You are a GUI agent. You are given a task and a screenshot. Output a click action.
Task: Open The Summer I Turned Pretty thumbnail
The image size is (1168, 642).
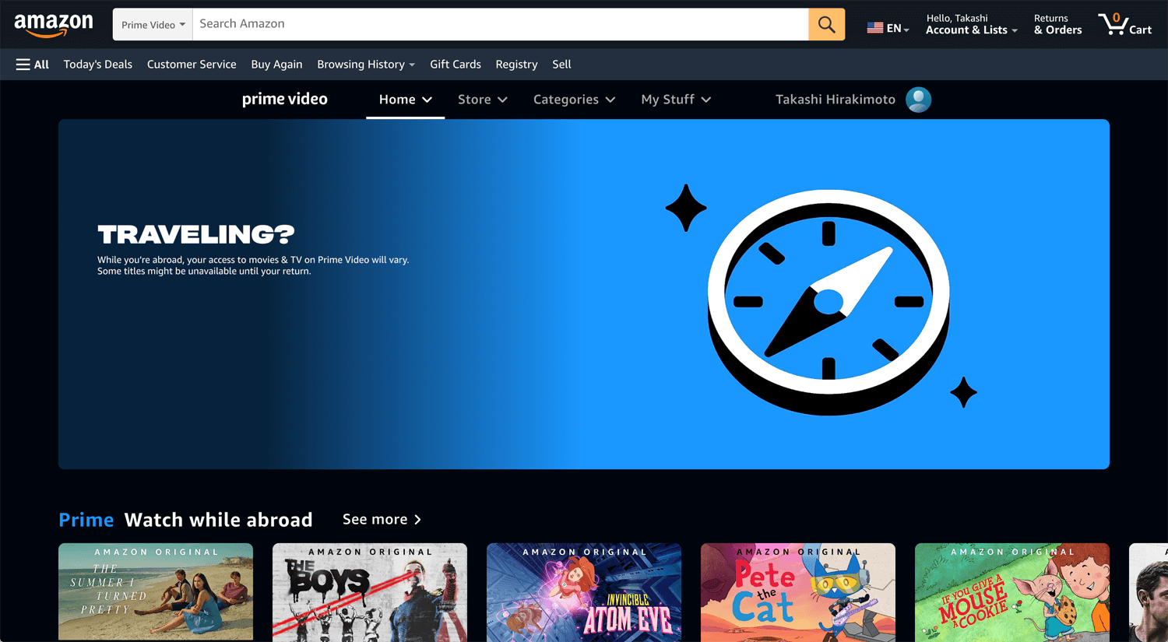tap(156, 591)
